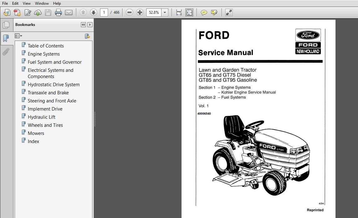The image size is (358, 218).
Task: Open the bookmarks options dropdown menu
Action: [x=18, y=36]
